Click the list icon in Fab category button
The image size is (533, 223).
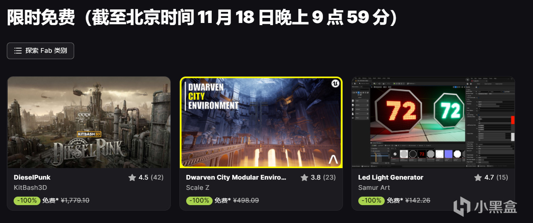coord(18,51)
